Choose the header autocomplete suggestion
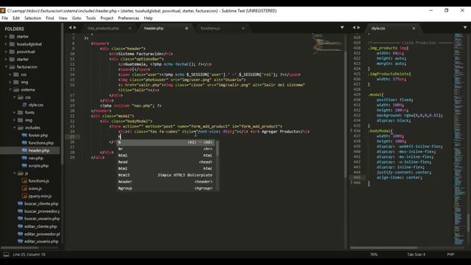 [x=166, y=182]
